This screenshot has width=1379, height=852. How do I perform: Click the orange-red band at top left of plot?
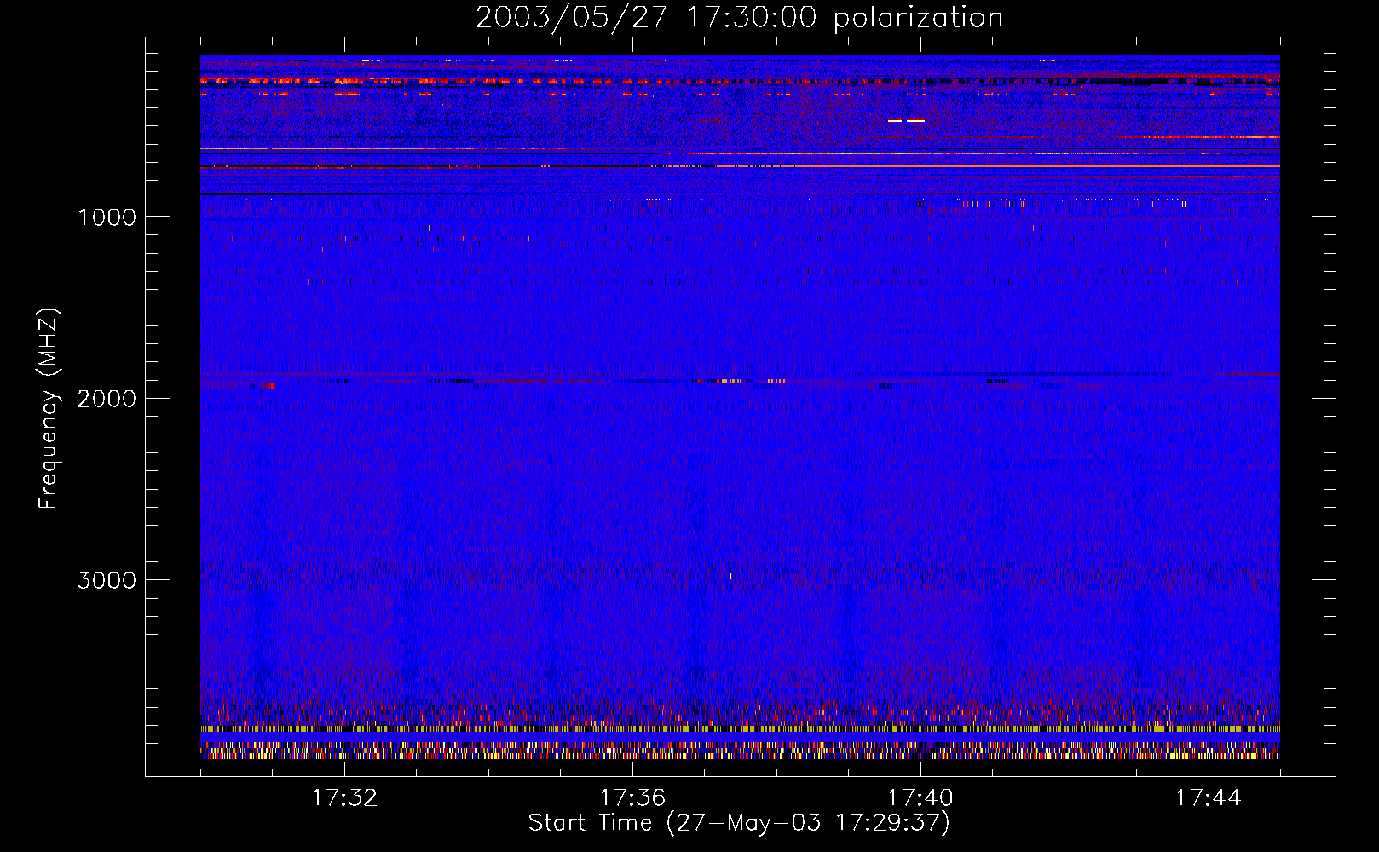pyautogui.click(x=256, y=79)
